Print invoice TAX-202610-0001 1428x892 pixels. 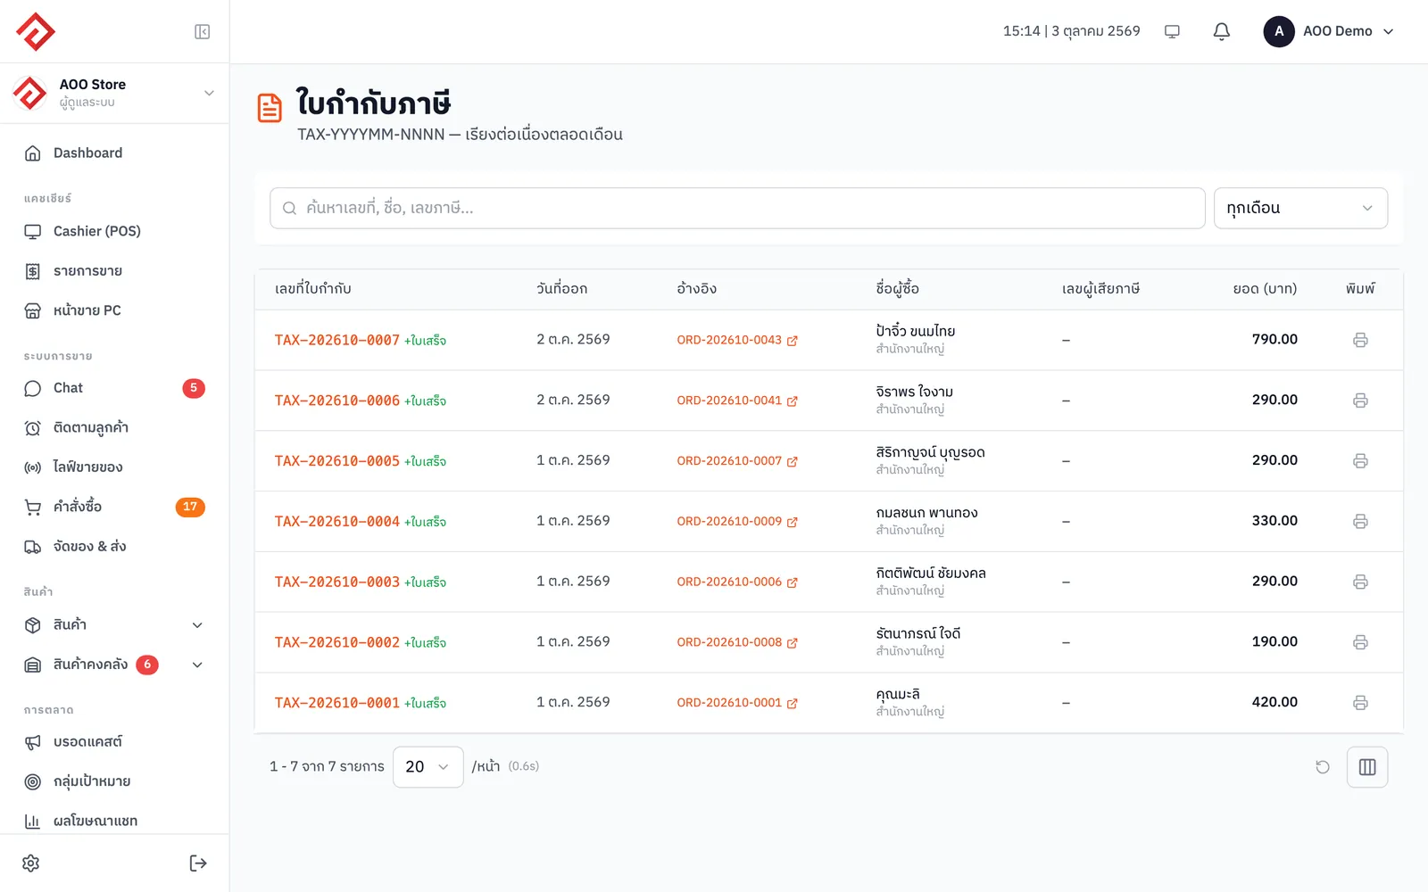click(1360, 703)
